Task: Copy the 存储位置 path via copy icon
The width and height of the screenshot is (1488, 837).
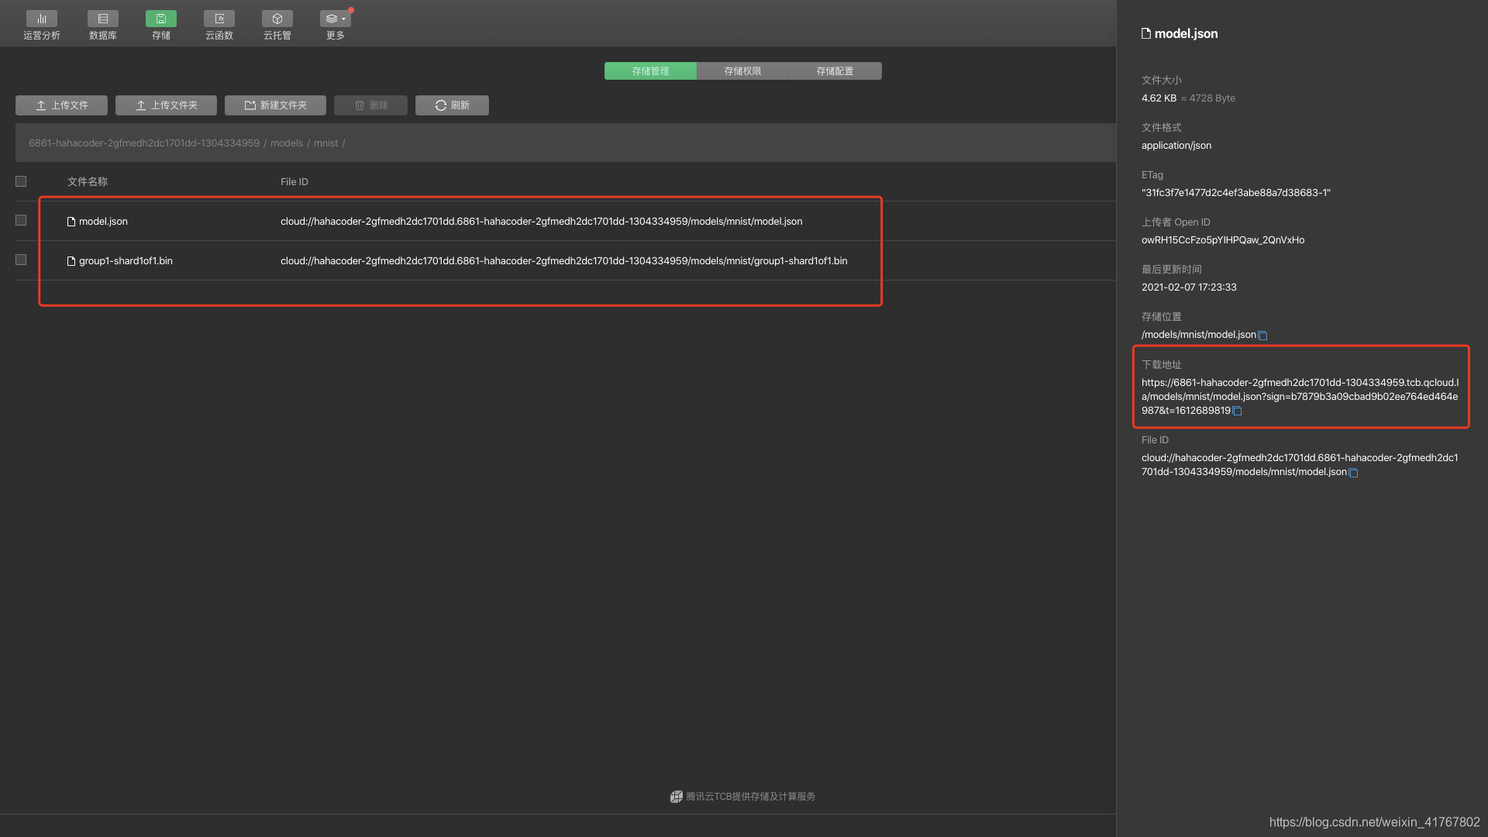Action: 1262,336
